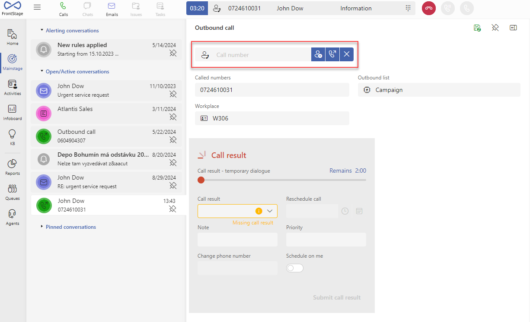Open John Dow RE: urgent service request
This screenshot has width=530, height=322.
[106, 182]
